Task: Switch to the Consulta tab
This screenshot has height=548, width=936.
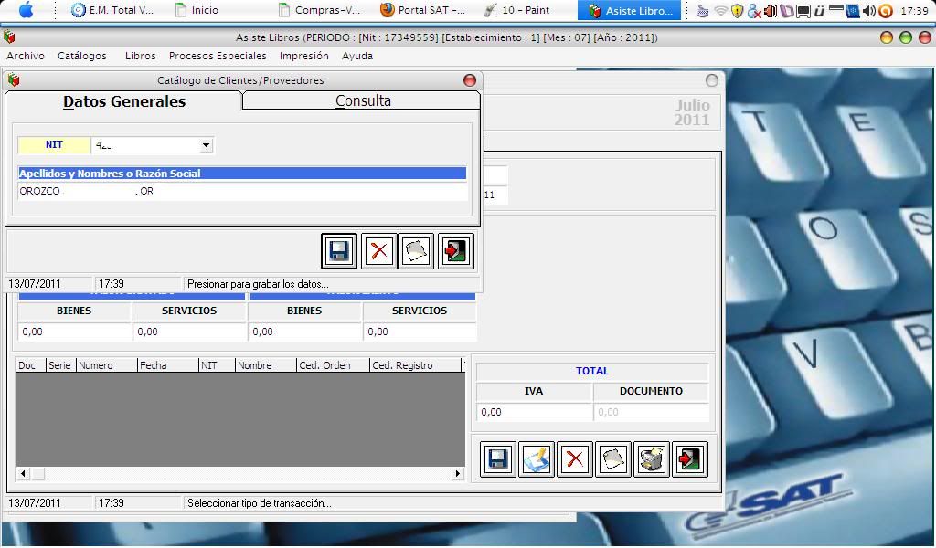Action: pyautogui.click(x=362, y=100)
